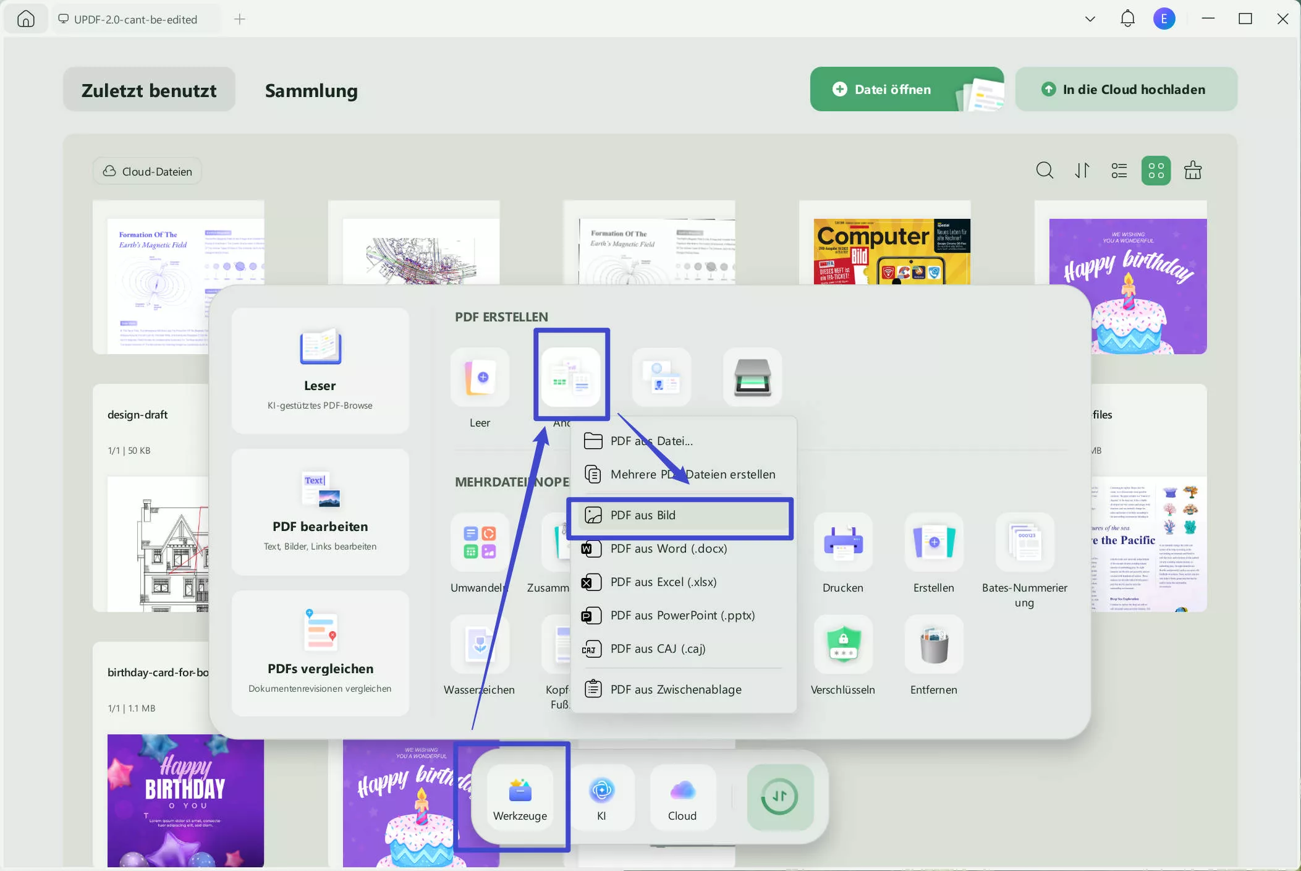Open the Bates-Nummerierung tool

(x=1025, y=542)
